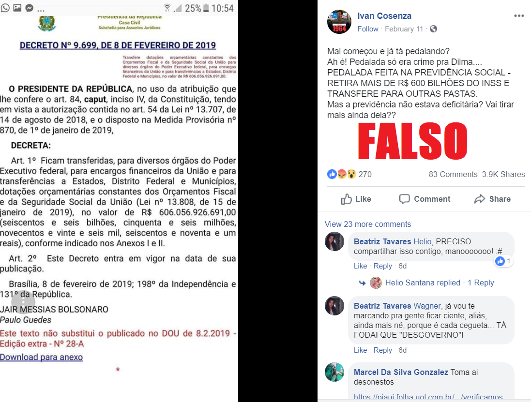
Task: Click the like reaction badge on Beatriz's comment
Action: (x=503, y=261)
